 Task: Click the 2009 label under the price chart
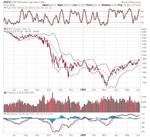83,90
